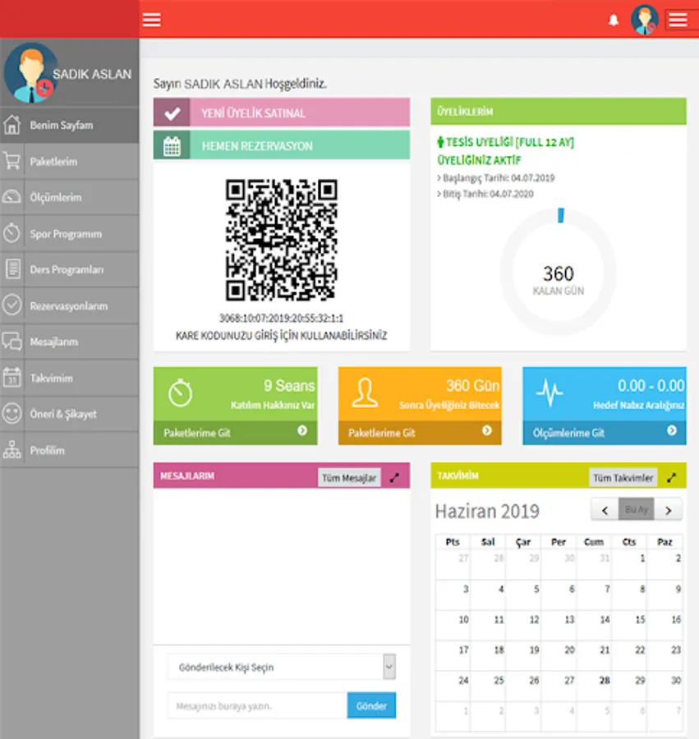Click the hierarchy icon beside Profilim
This screenshot has height=739, width=699.
click(x=11, y=450)
